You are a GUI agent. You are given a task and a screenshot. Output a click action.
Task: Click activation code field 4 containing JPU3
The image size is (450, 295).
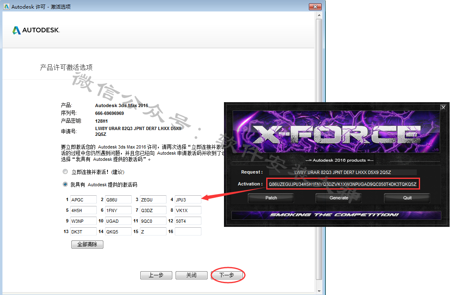click(x=188, y=199)
